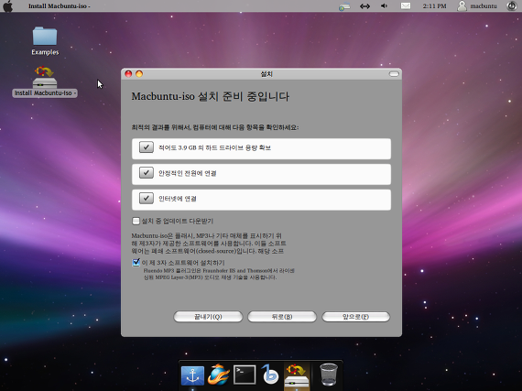Click the 끝내기(Q) quit button
Screen dimensions: 522x391
tap(208, 317)
